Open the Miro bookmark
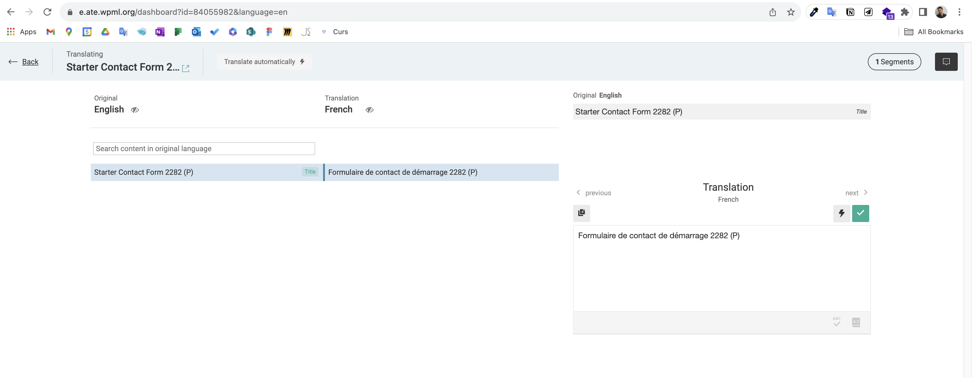 point(288,32)
